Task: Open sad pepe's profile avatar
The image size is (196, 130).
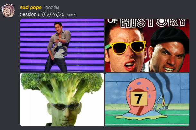Action: point(8,10)
